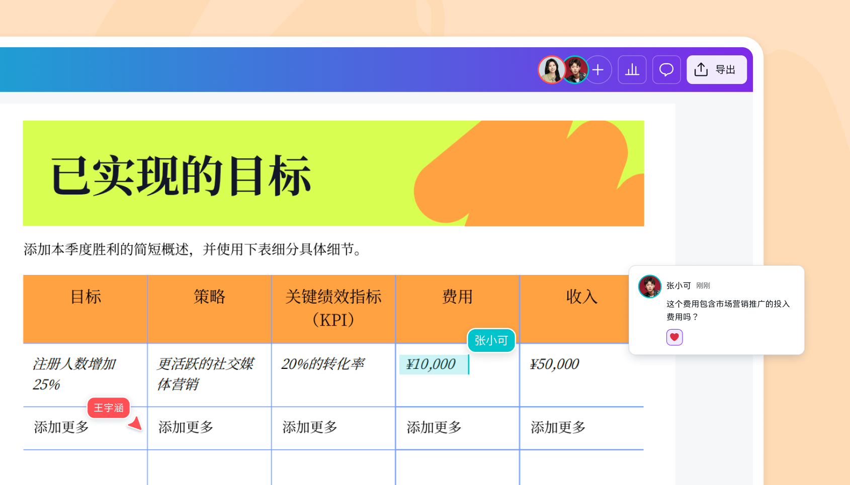Click the cell 更活跃的社交媒体营销
850x485 pixels.
tap(210, 375)
